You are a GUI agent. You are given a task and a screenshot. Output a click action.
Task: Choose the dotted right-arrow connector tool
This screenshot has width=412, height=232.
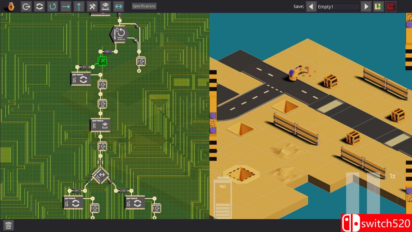(66, 6)
